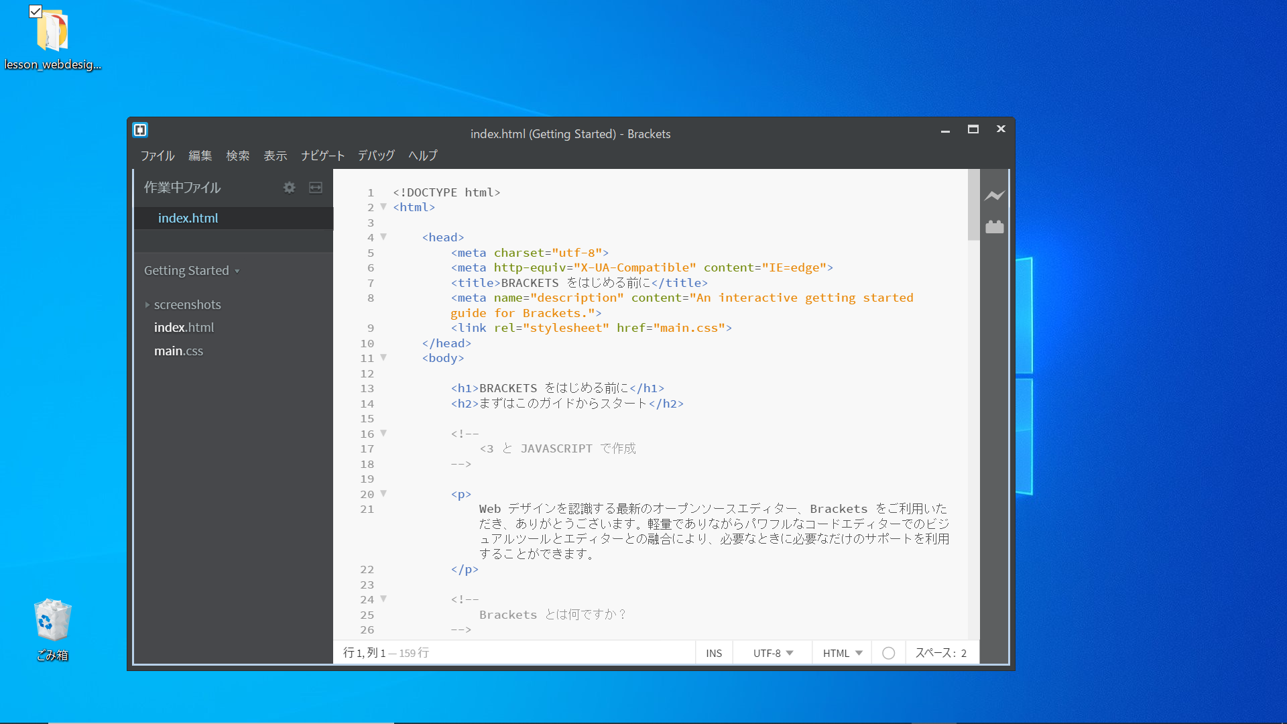Collapse html tag fold at line 2
Viewport: 1287px width, 724px height.
pyautogui.click(x=383, y=206)
